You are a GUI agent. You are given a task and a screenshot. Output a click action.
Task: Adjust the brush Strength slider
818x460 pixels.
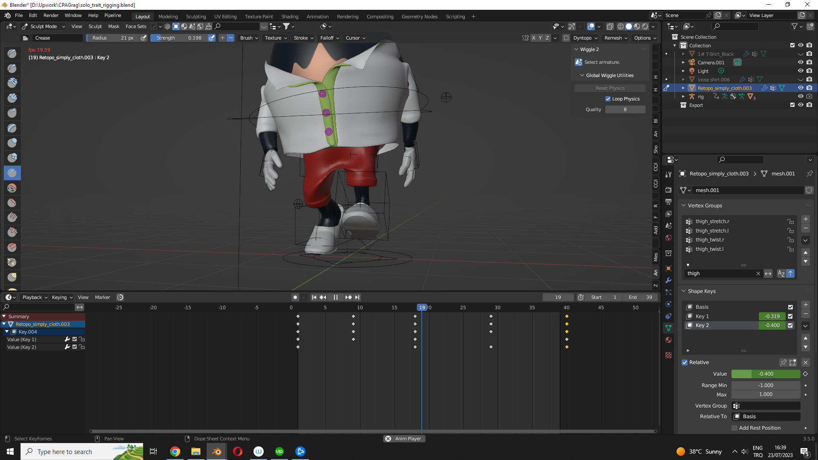click(x=179, y=38)
